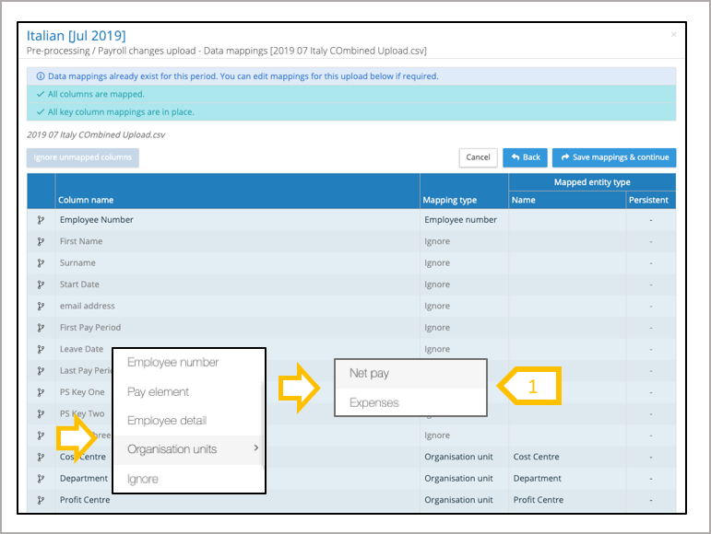Image resolution: width=711 pixels, height=534 pixels.
Task: Select Ignore in the mapping type menu
Action: 143,479
